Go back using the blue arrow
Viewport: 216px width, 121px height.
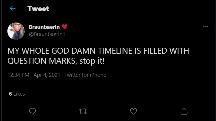click(x=13, y=8)
